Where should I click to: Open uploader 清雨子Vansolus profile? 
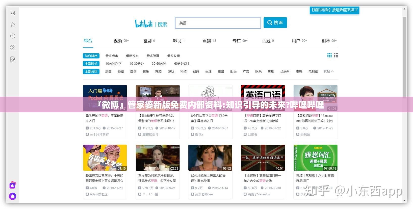click(x=259, y=194)
